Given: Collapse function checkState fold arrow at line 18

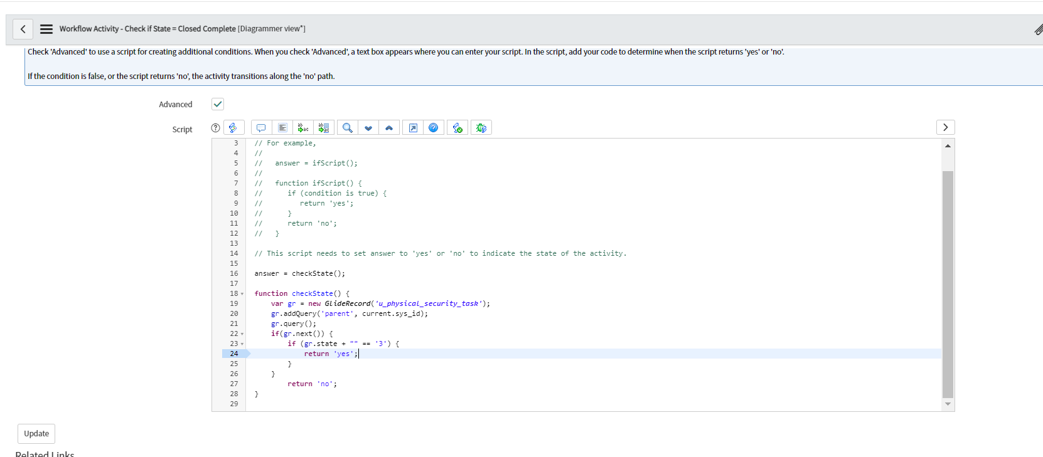Looking at the screenshot, I should (242, 294).
